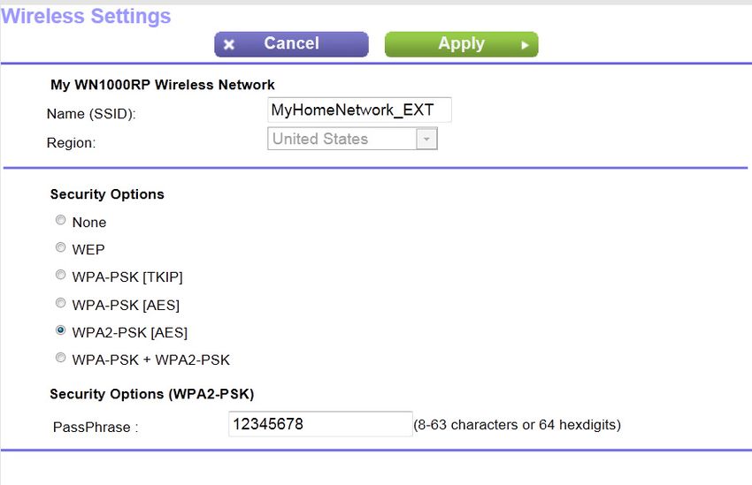The image size is (752, 485).
Task: Click the arrow icon on Apply button
Action: click(525, 45)
